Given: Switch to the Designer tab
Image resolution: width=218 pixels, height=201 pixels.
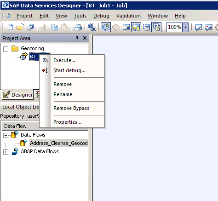Looking at the screenshot, I should click(18, 95).
